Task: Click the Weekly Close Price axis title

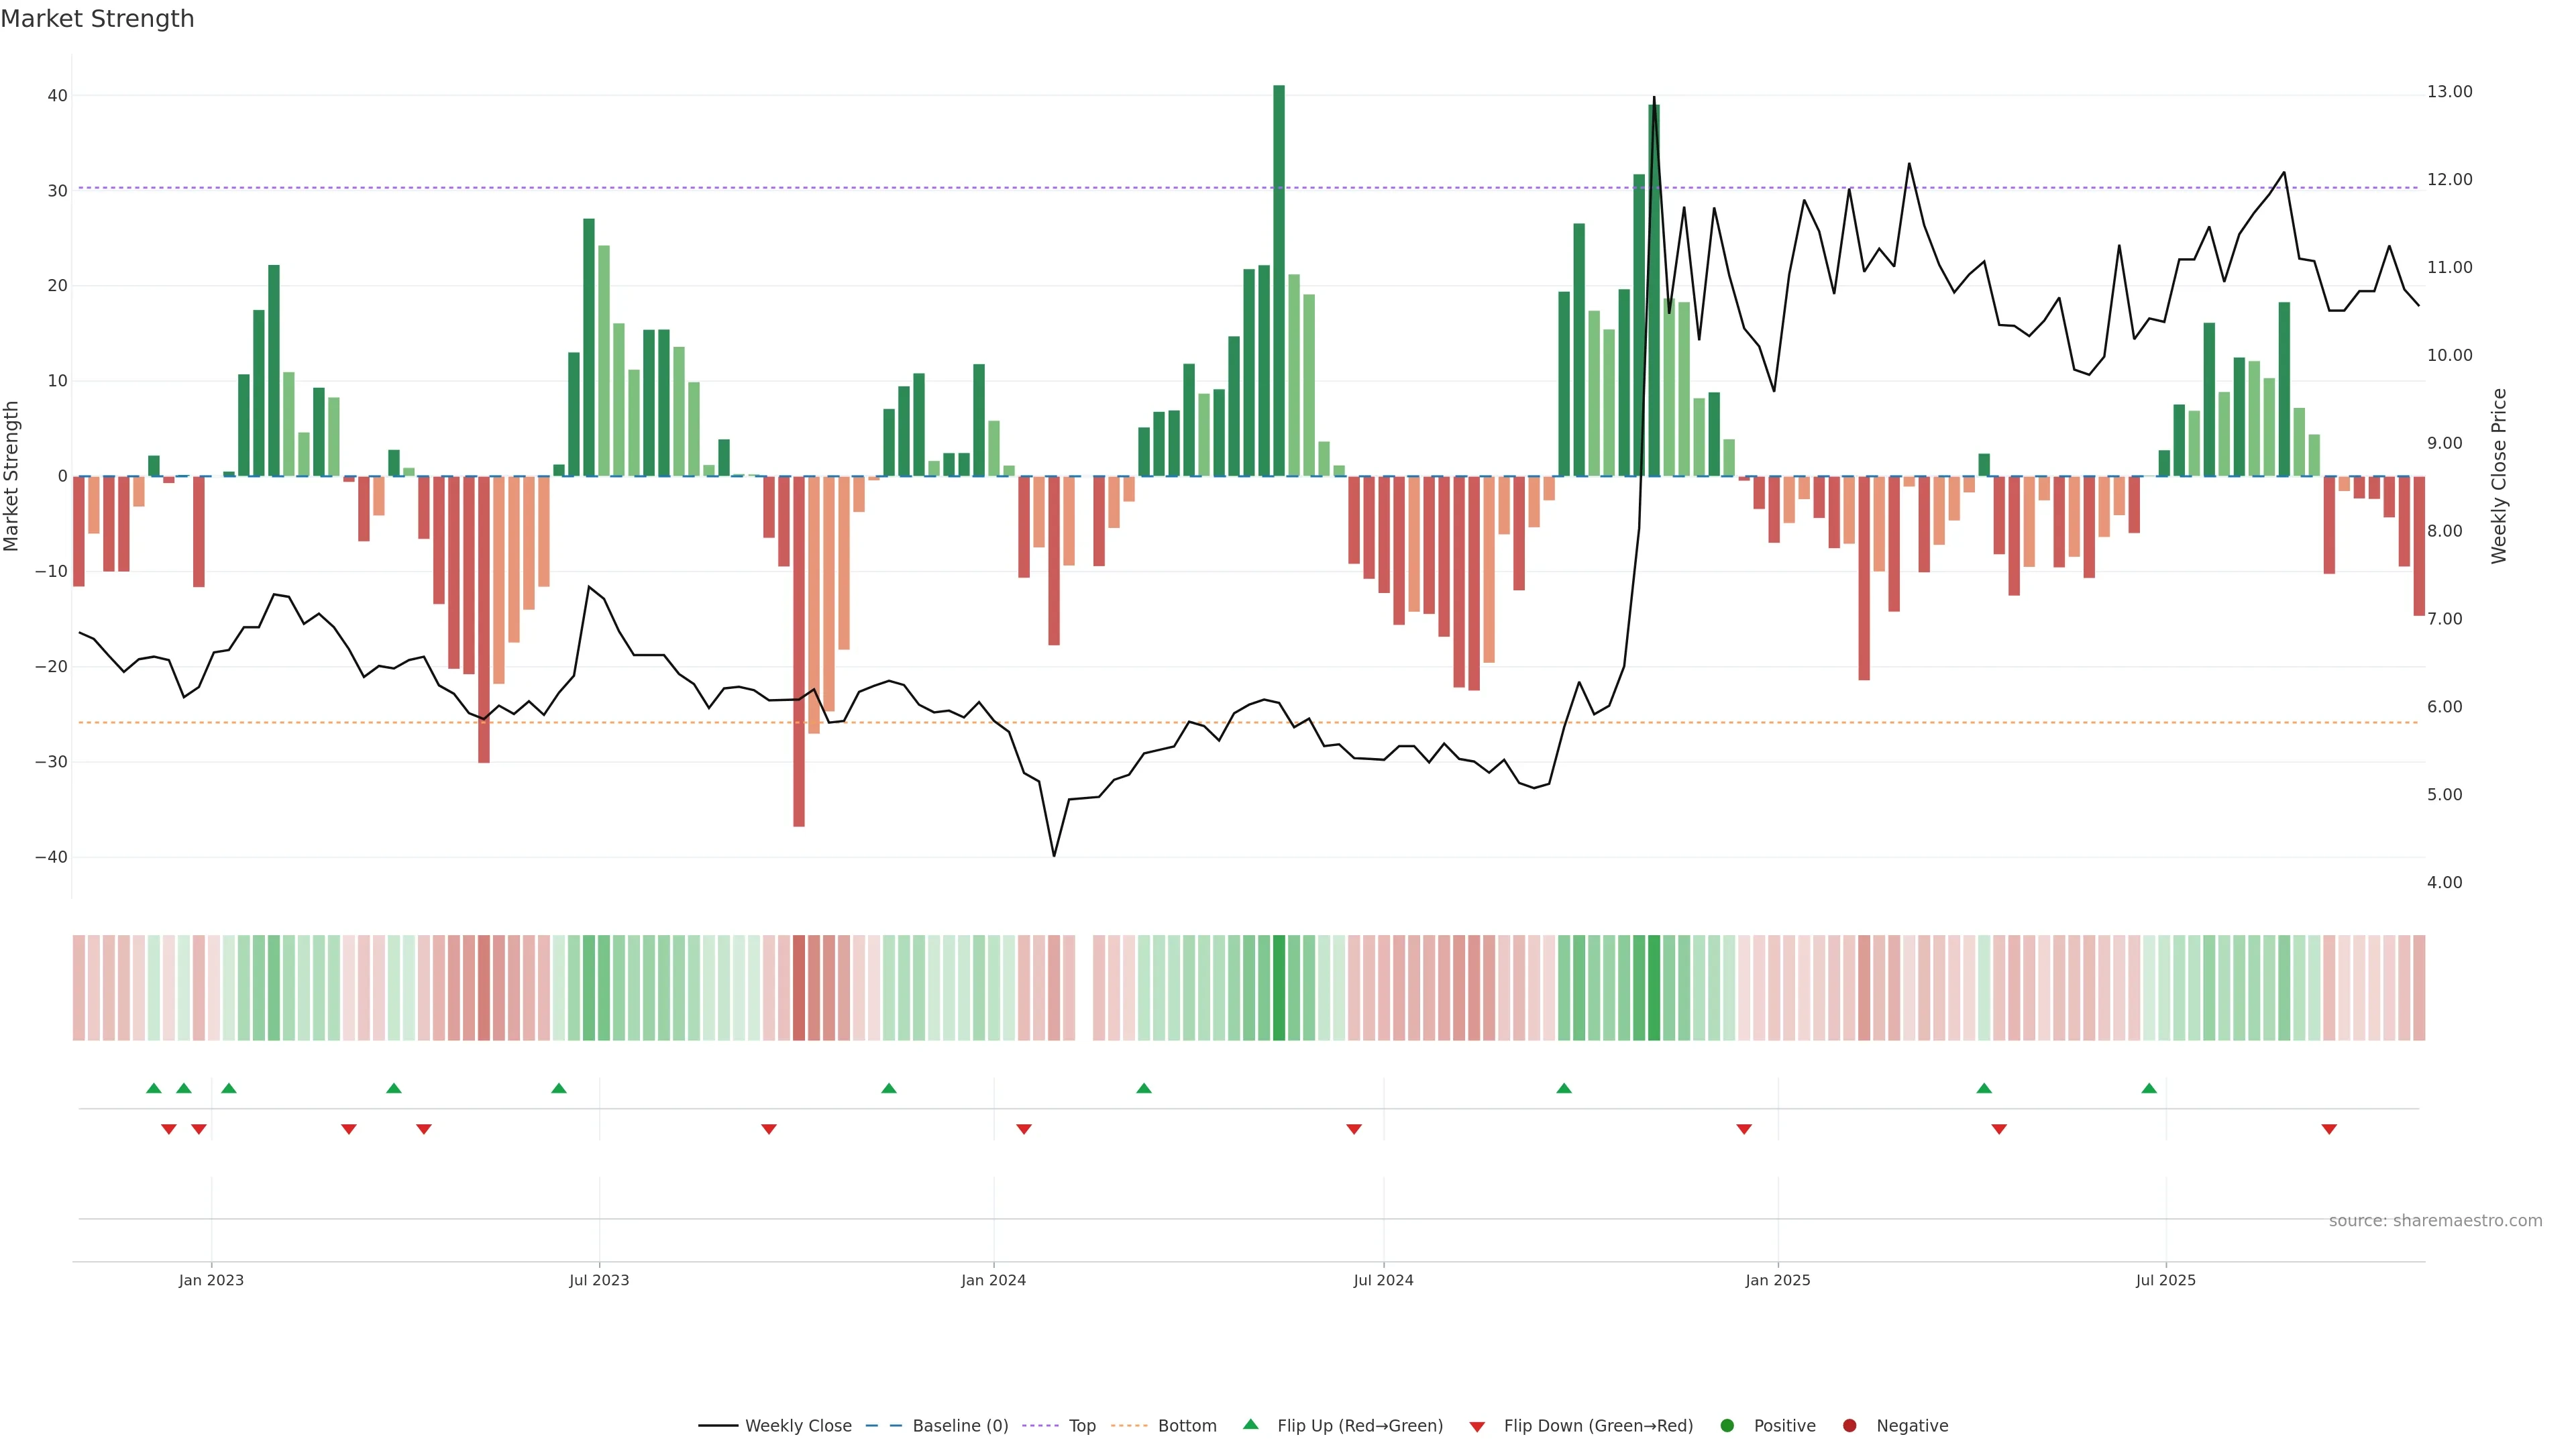Action: click(2499, 476)
